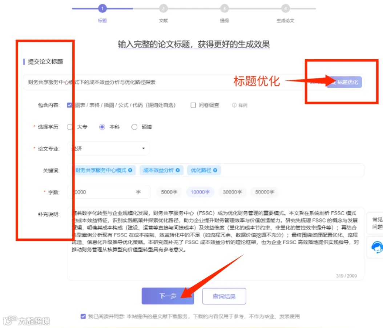
Task: Select the 硕博 education level
Action: pyautogui.click(x=134, y=127)
